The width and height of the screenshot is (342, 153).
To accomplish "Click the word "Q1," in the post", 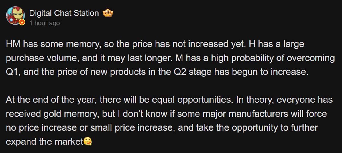I will pyautogui.click(x=12, y=72).
